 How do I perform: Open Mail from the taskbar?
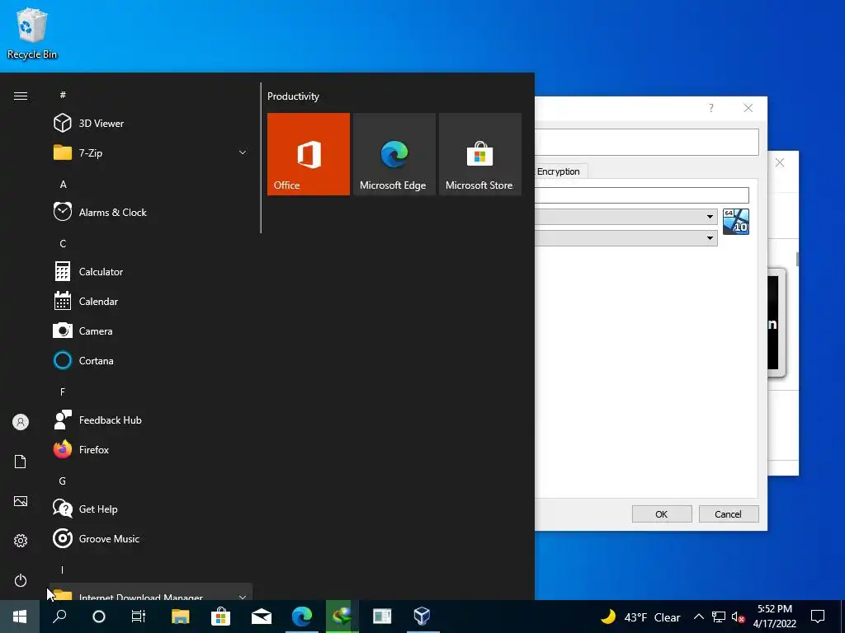[x=262, y=617]
